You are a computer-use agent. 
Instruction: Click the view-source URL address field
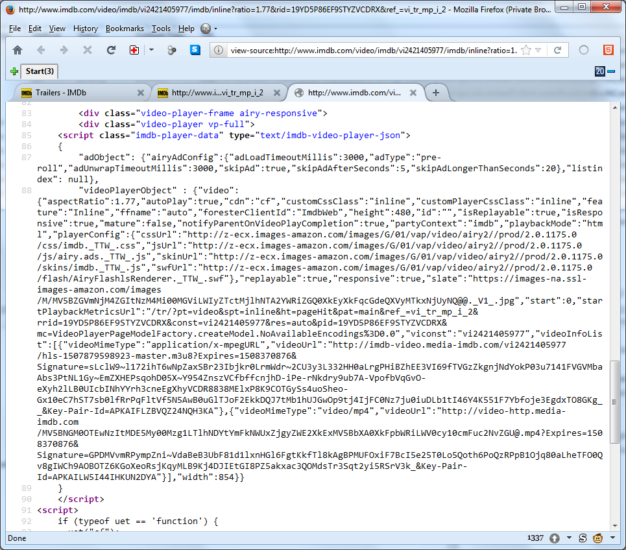coord(374,51)
